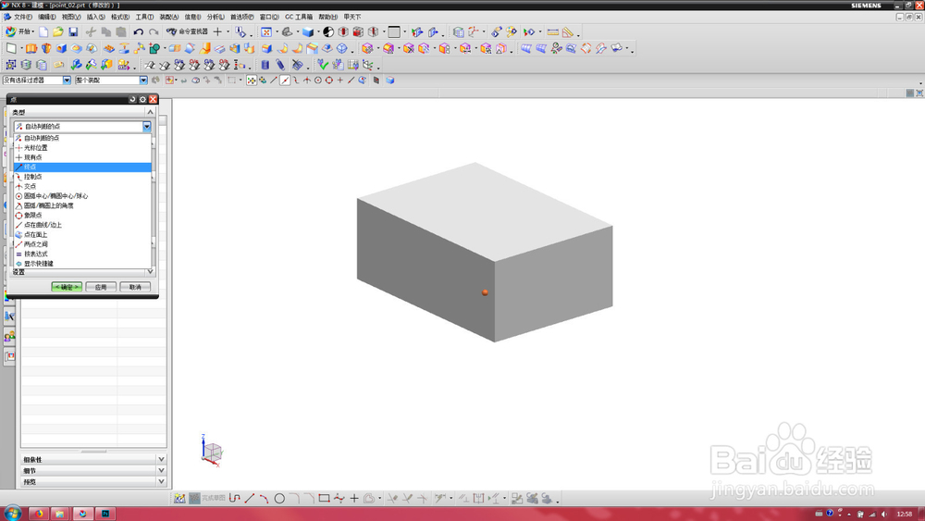Open the 编辑 menu
925x521 pixels.
pyautogui.click(x=47, y=17)
